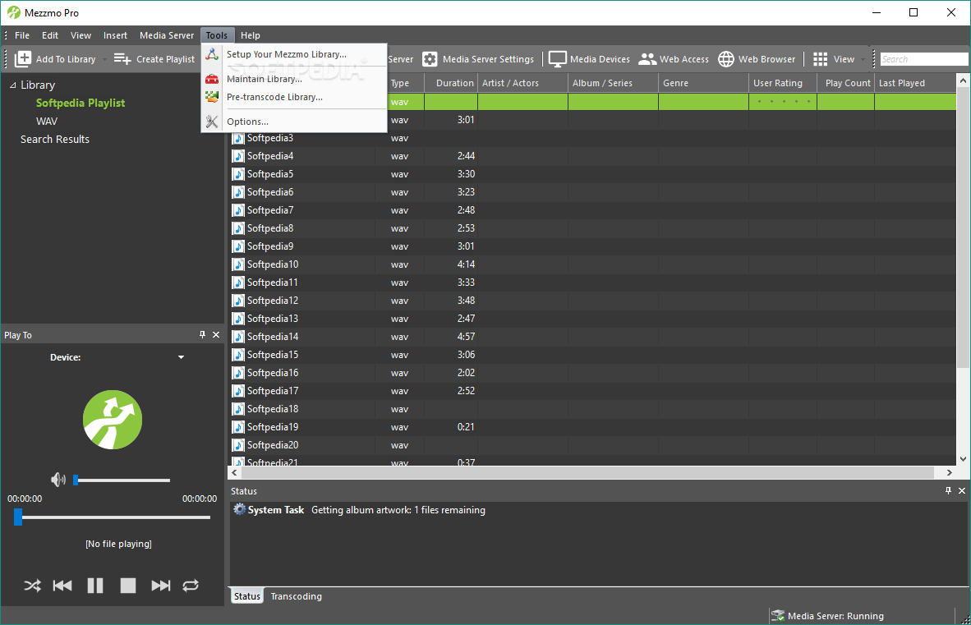The image size is (971, 625).
Task: Switch to the Transcoding tab
Action: point(296,596)
